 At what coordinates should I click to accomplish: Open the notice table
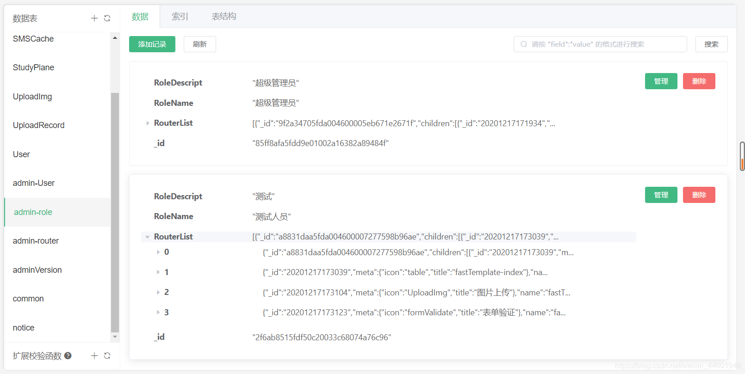(x=57, y=328)
